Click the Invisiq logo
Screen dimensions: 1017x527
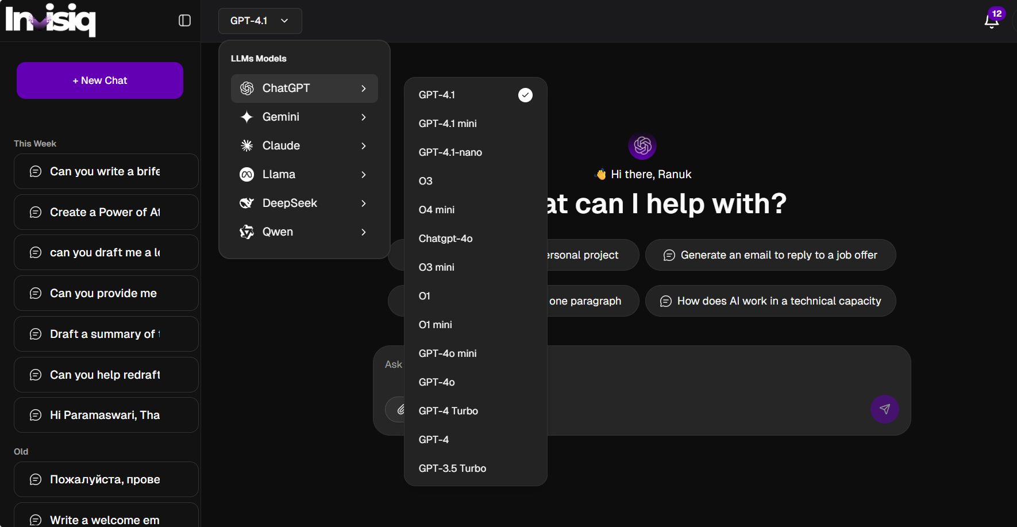[x=51, y=21]
